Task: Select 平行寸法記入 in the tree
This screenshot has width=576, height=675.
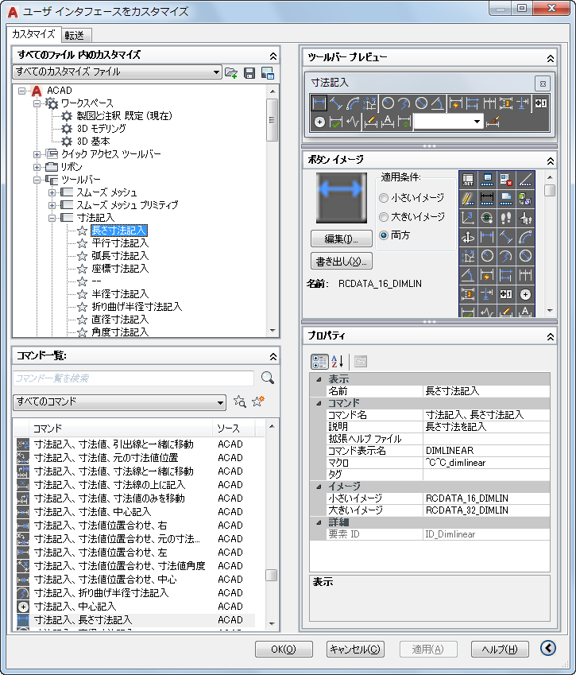Action: coord(120,243)
